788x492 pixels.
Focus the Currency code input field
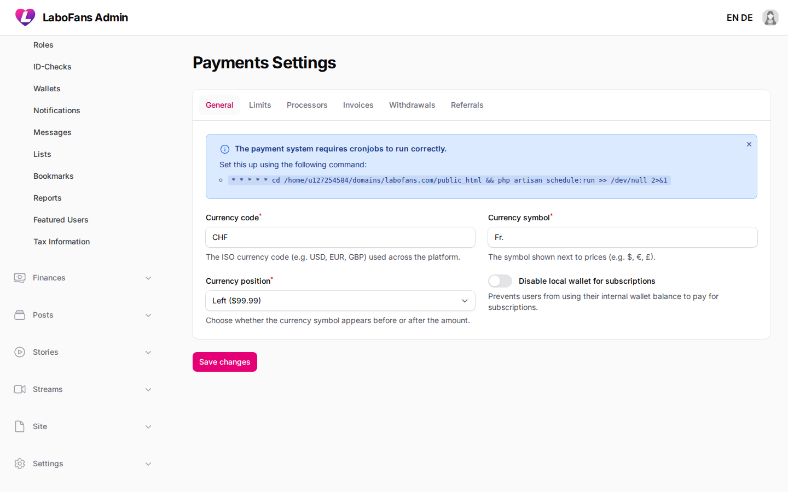pyautogui.click(x=340, y=237)
